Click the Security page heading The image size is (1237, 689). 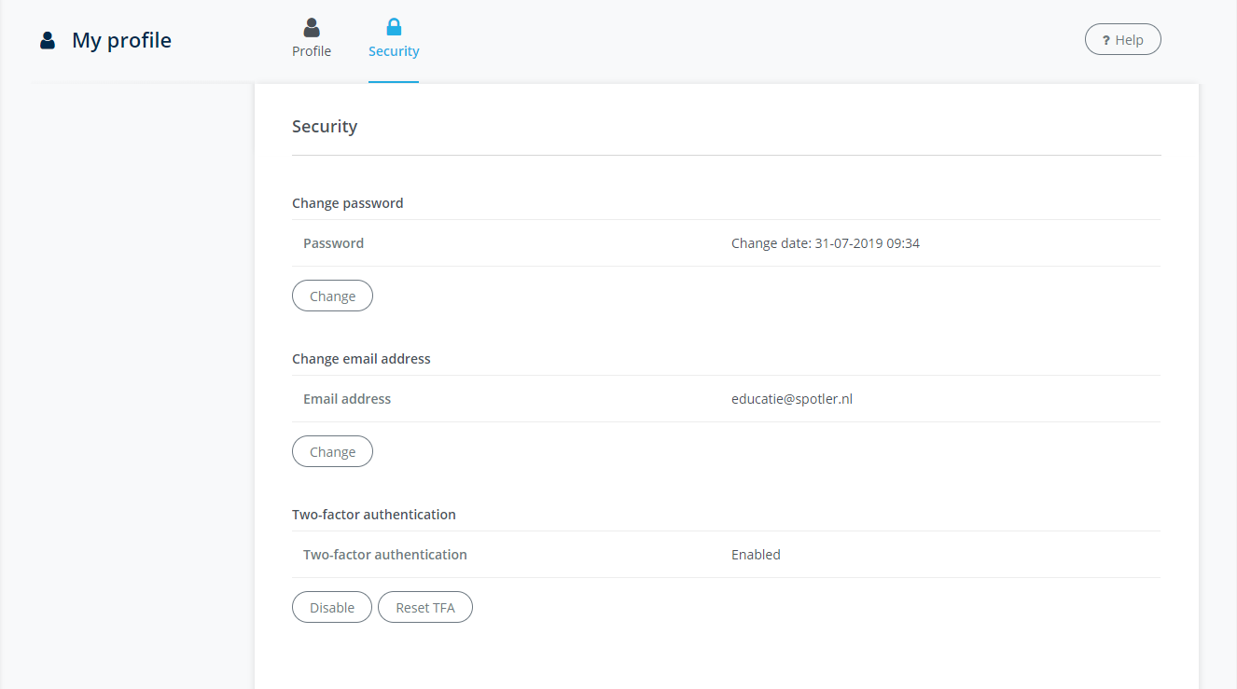325,126
